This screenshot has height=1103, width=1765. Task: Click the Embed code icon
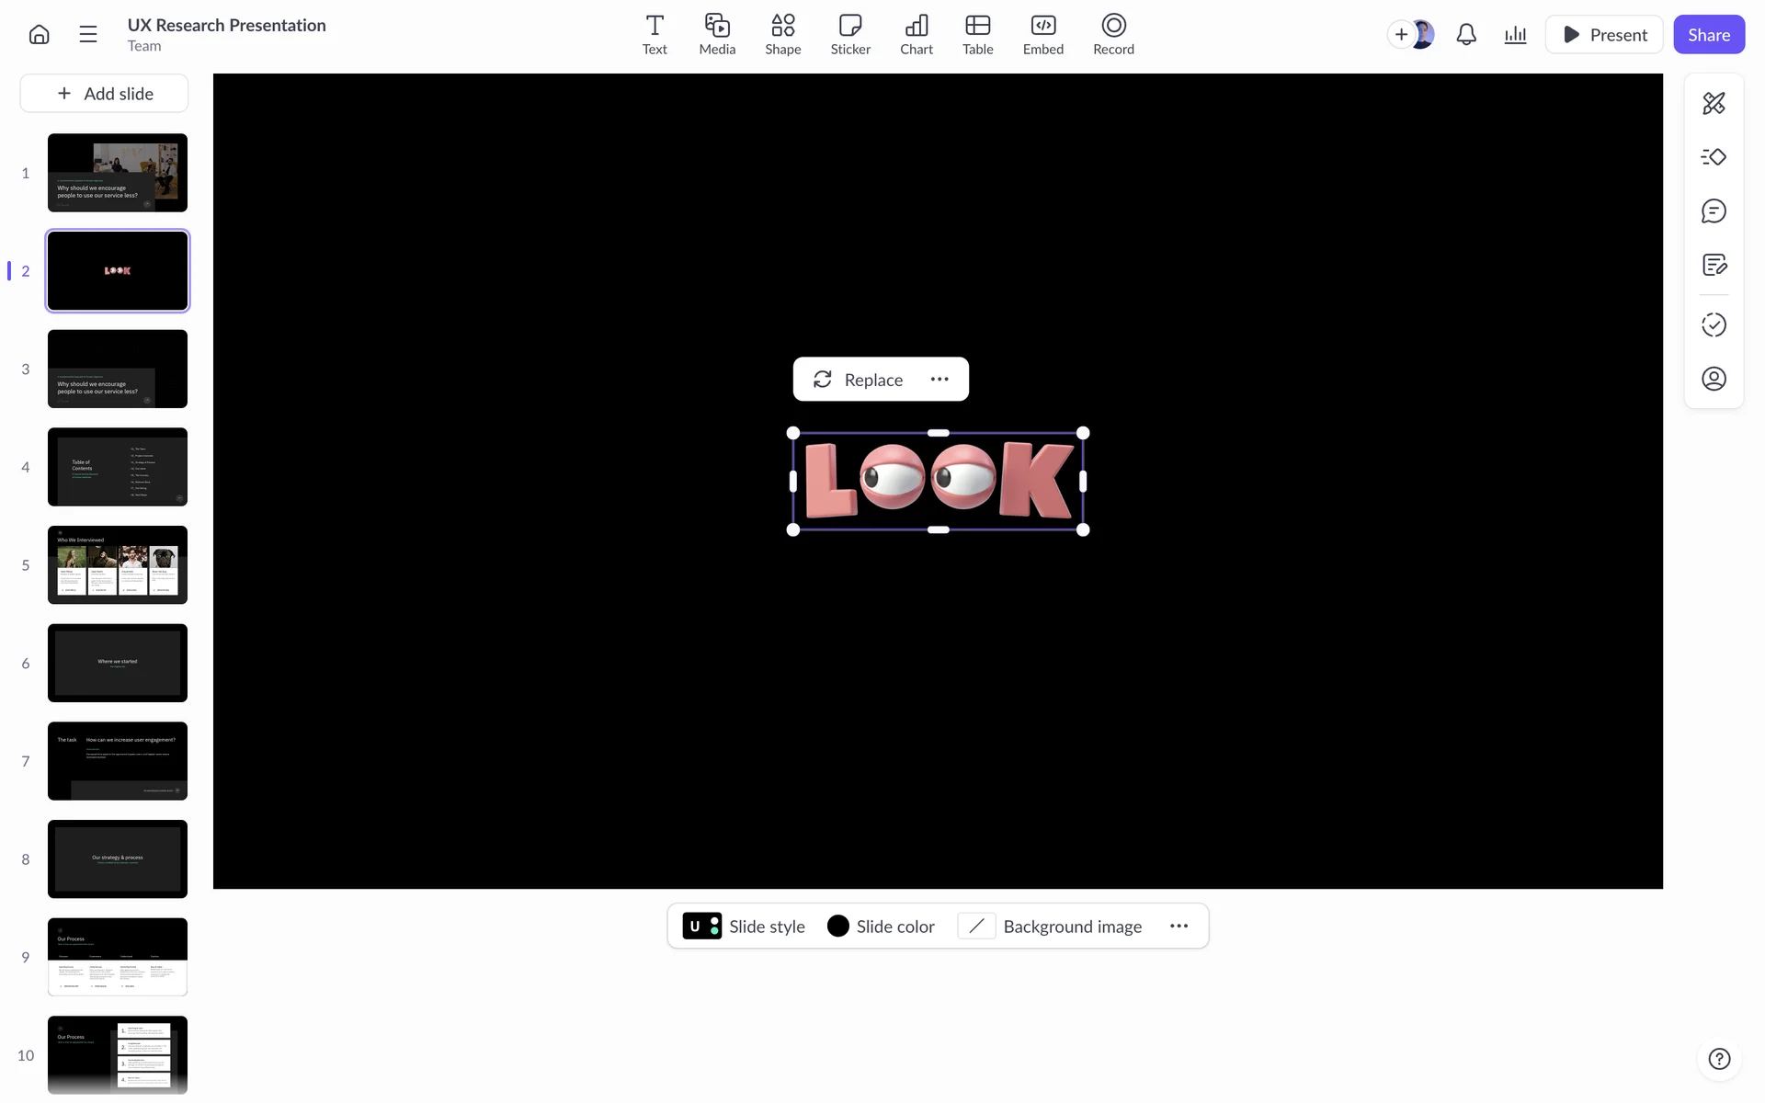(x=1042, y=34)
